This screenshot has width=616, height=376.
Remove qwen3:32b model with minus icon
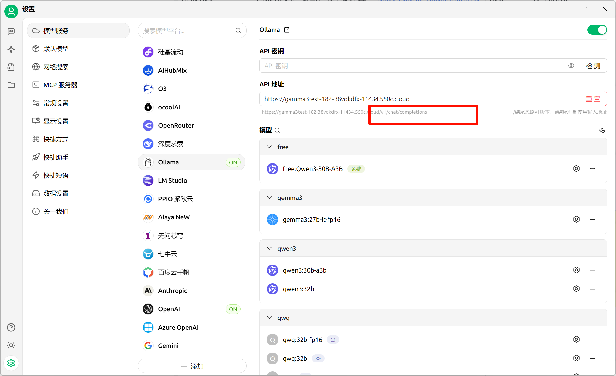(593, 289)
